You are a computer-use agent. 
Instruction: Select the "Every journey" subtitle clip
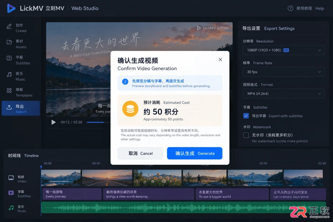point(72,194)
